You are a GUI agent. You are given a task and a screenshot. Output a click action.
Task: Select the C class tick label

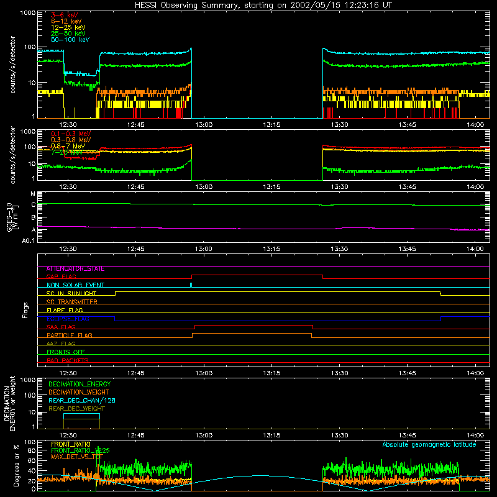pos(34,205)
